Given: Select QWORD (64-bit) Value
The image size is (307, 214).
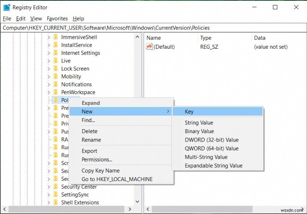Looking at the screenshot, I should point(218,148).
